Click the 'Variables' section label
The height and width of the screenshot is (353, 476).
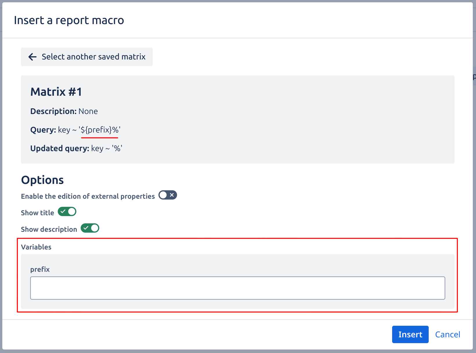click(x=36, y=247)
